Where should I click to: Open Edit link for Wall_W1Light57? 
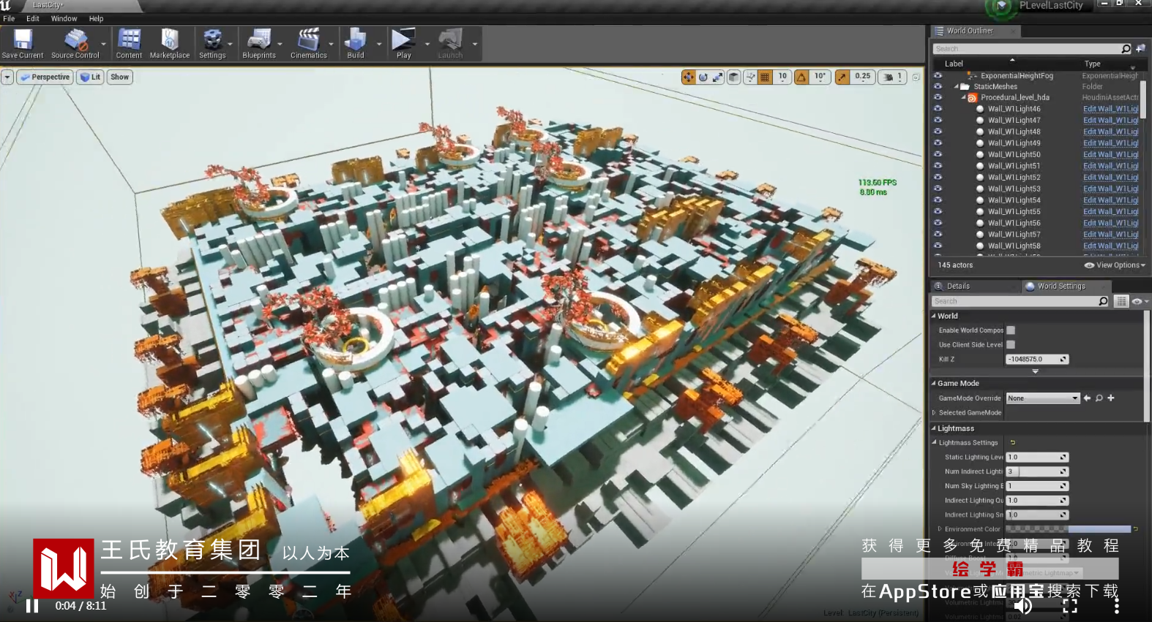pos(1111,235)
